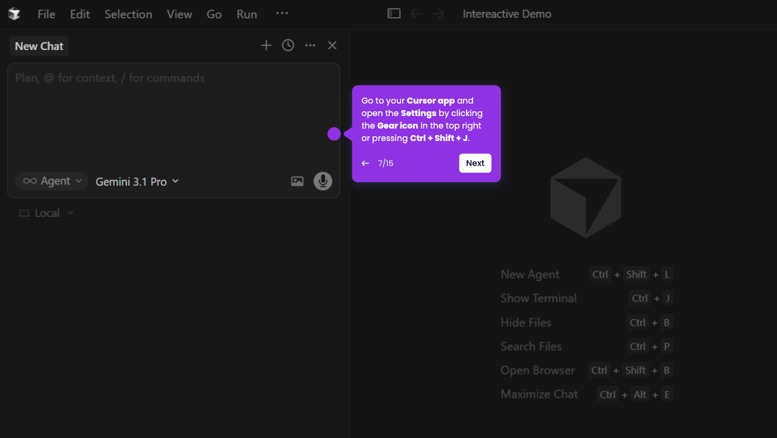Click the Open Browser shortcut entry

tap(586, 370)
